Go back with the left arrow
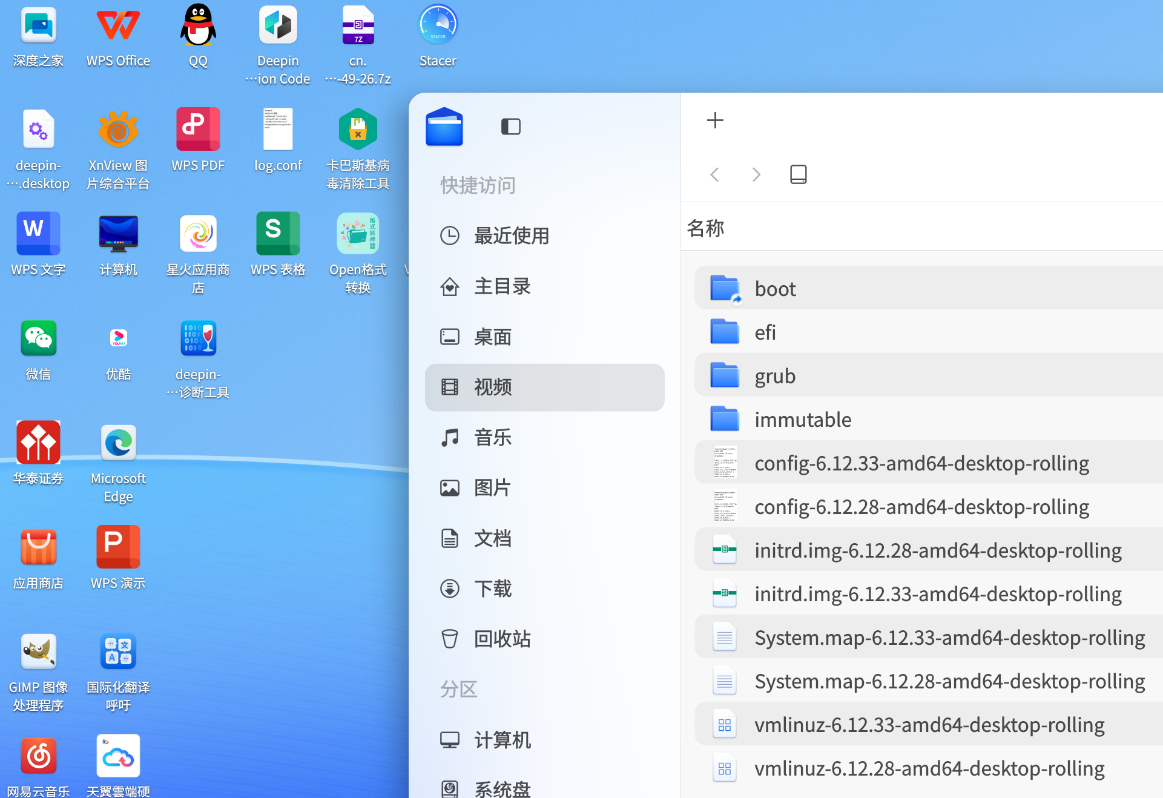This screenshot has height=798, width=1163. click(715, 174)
